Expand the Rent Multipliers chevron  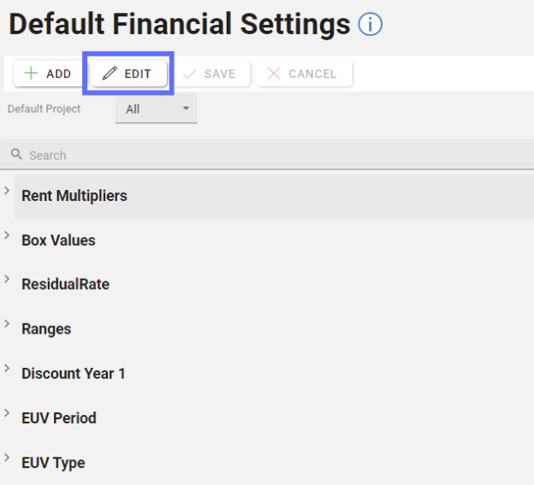tap(7, 190)
